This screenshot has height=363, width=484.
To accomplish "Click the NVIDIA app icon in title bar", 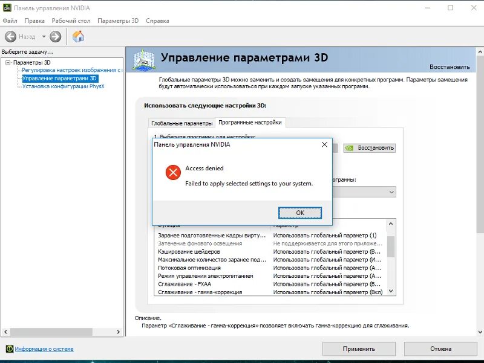I will (x=7, y=8).
